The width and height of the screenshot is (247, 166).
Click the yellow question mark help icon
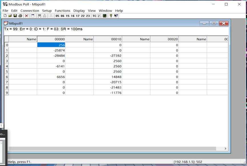tap(111, 16)
